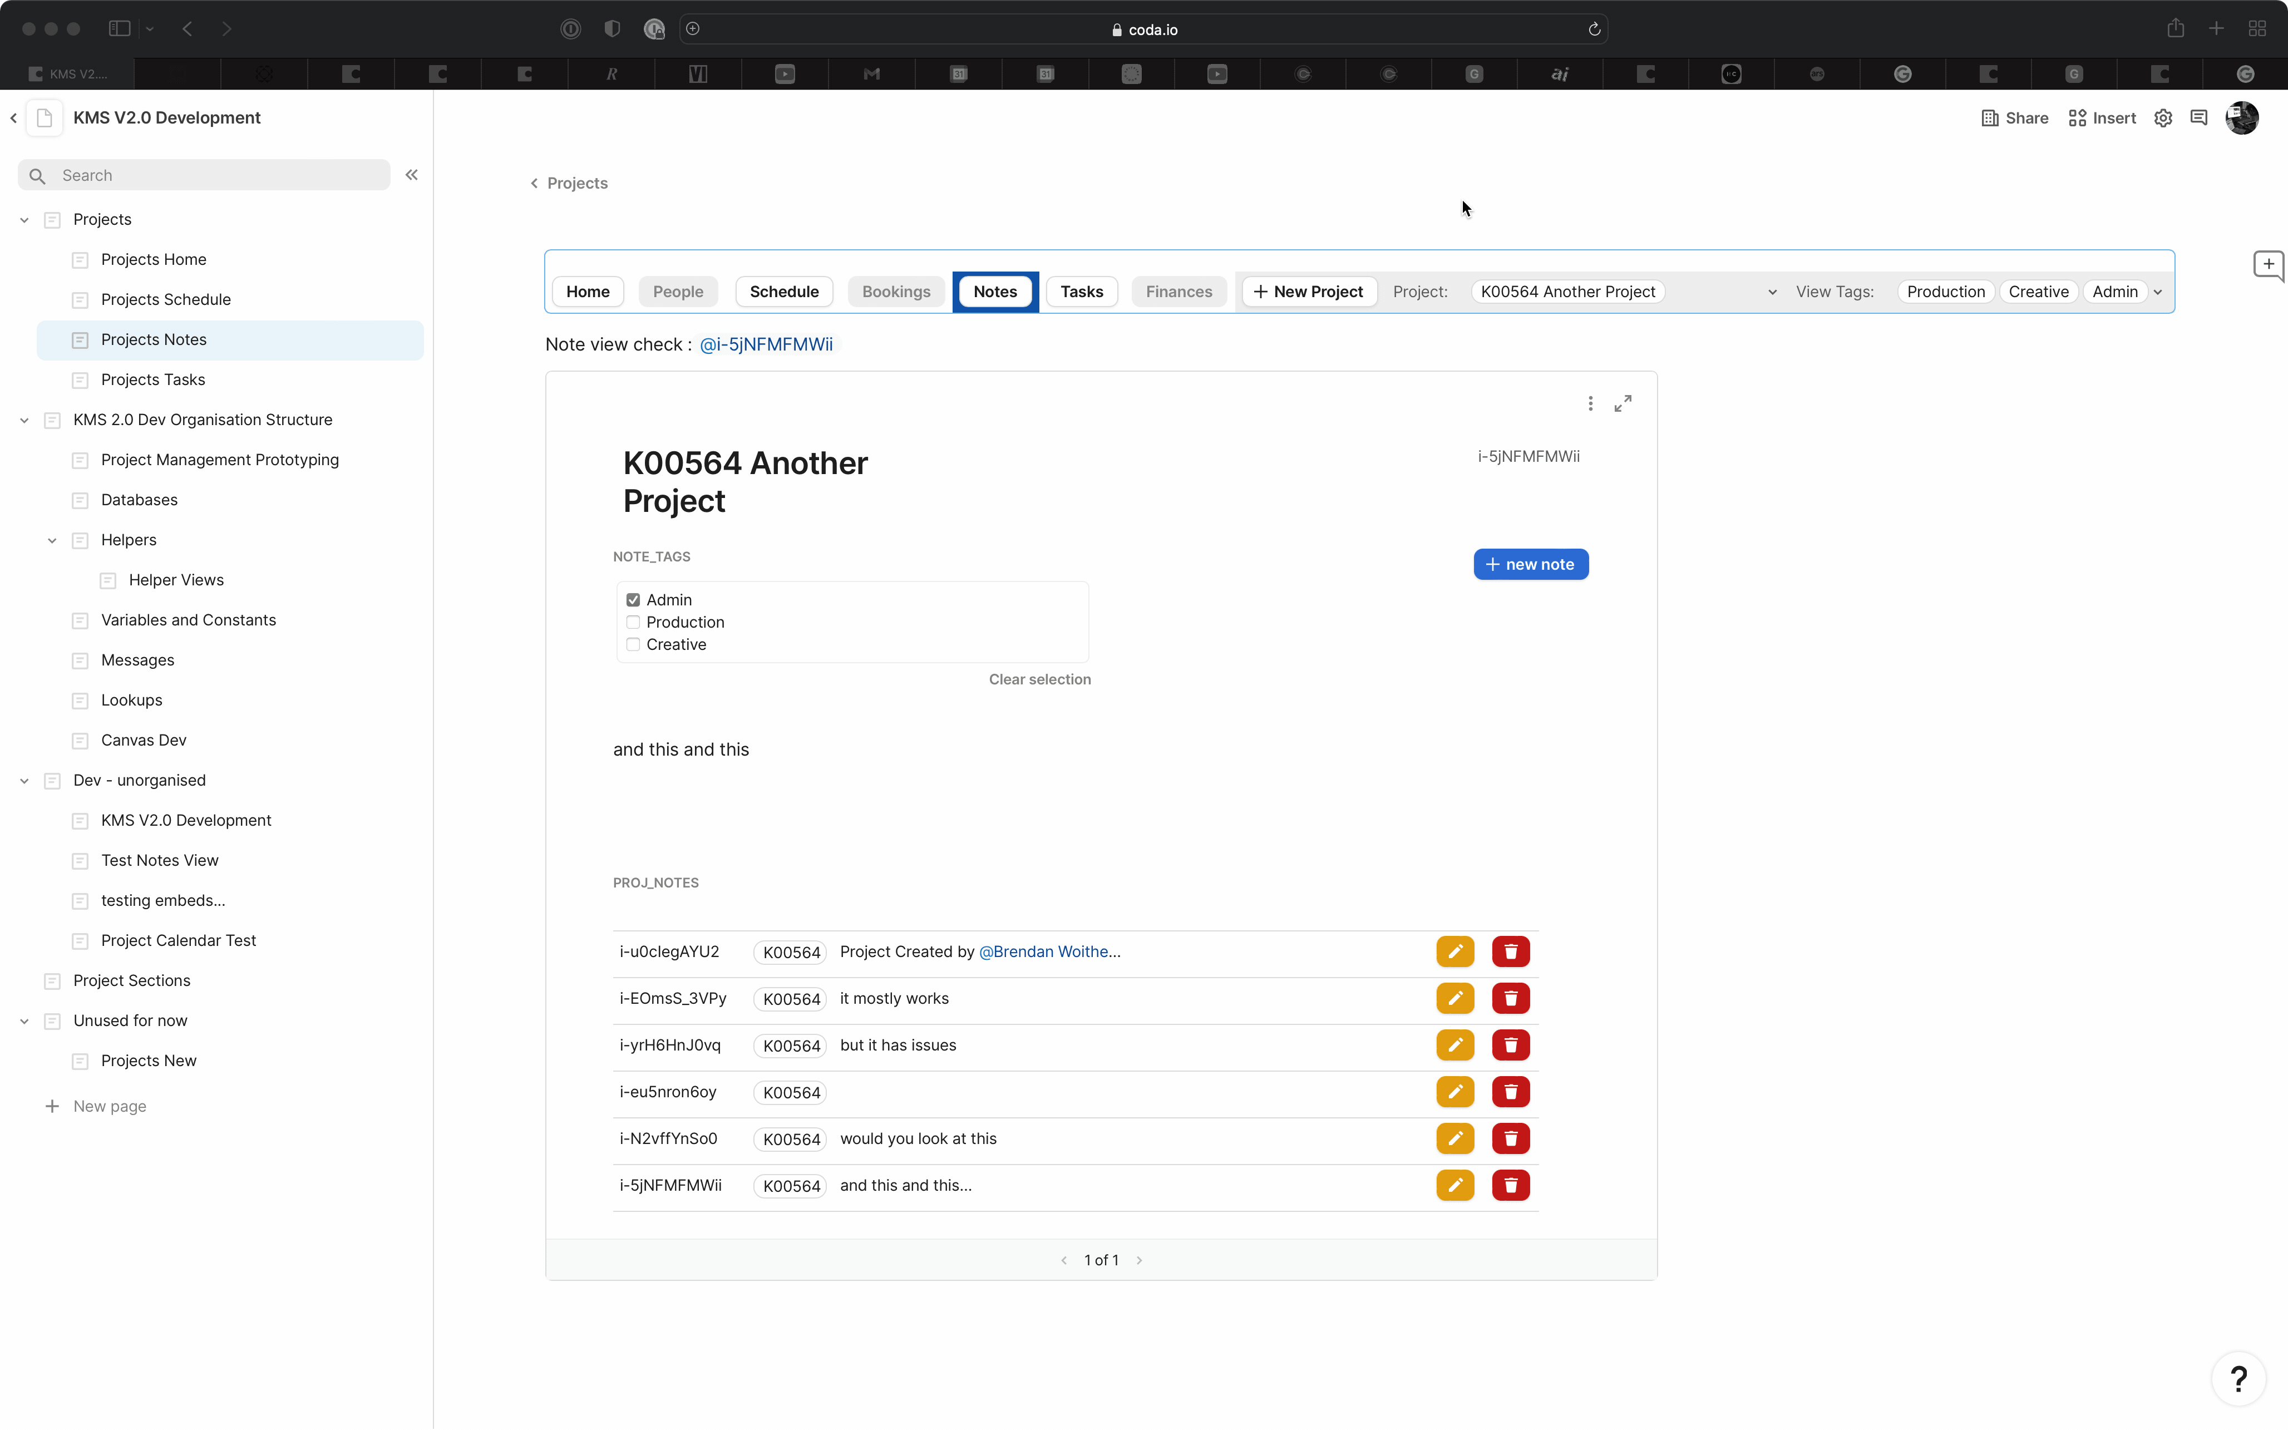Open the Projects Schedule page
The height and width of the screenshot is (1430, 2288).
(x=165, y=300)
